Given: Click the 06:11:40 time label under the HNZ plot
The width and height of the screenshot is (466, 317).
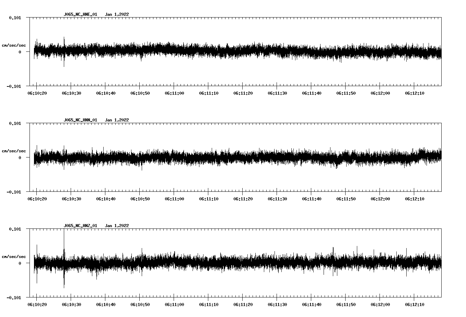Looking at the screenshot, I should click(312, 305).
